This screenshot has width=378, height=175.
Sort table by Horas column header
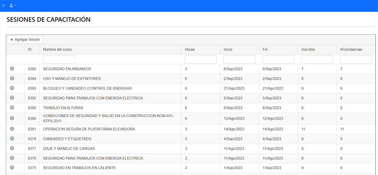(x=189, y=50)
